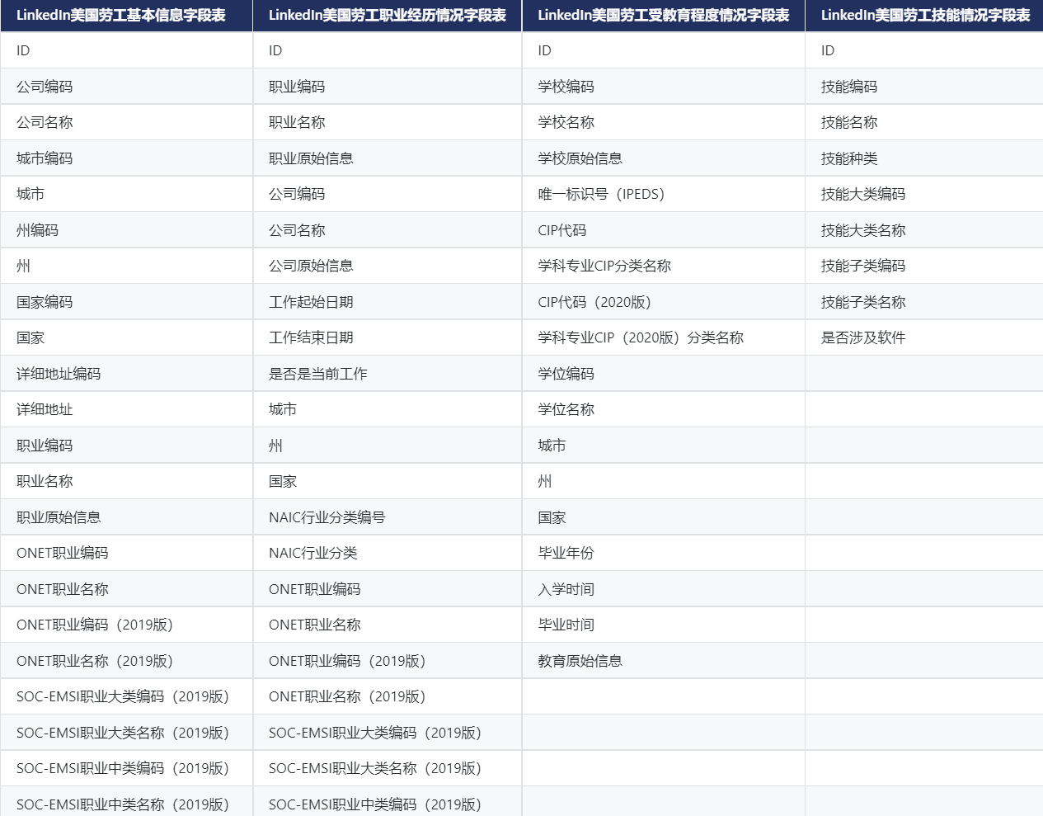Select ONET职业名称（2019版） in the 基本信息 column
Image resolution: width=1043 pixels, height=816 pixels.
(126, 661)
